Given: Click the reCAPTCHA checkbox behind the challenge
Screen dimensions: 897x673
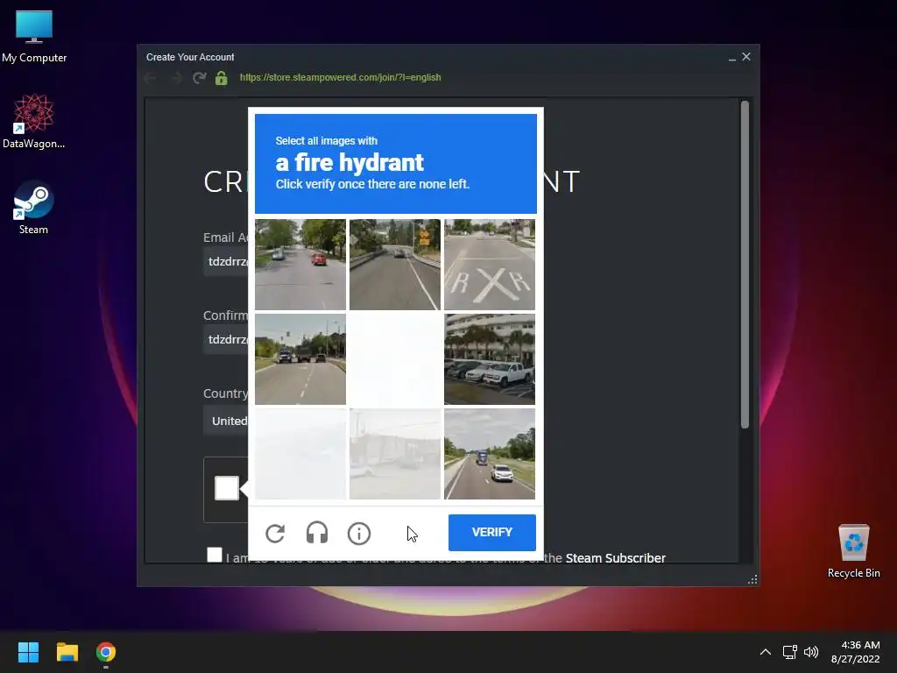Looking at the screenshot, I should coord(227,488).
